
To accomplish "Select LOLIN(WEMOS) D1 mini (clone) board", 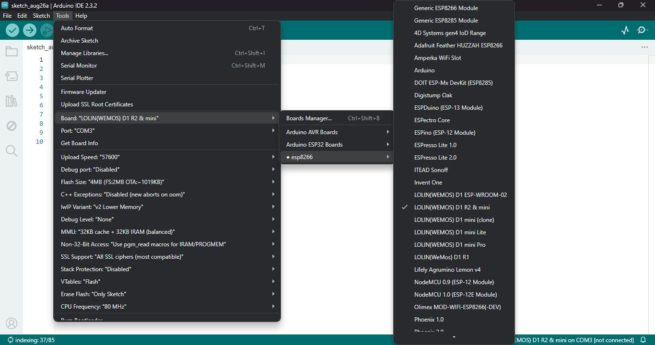I will point(454,220).
